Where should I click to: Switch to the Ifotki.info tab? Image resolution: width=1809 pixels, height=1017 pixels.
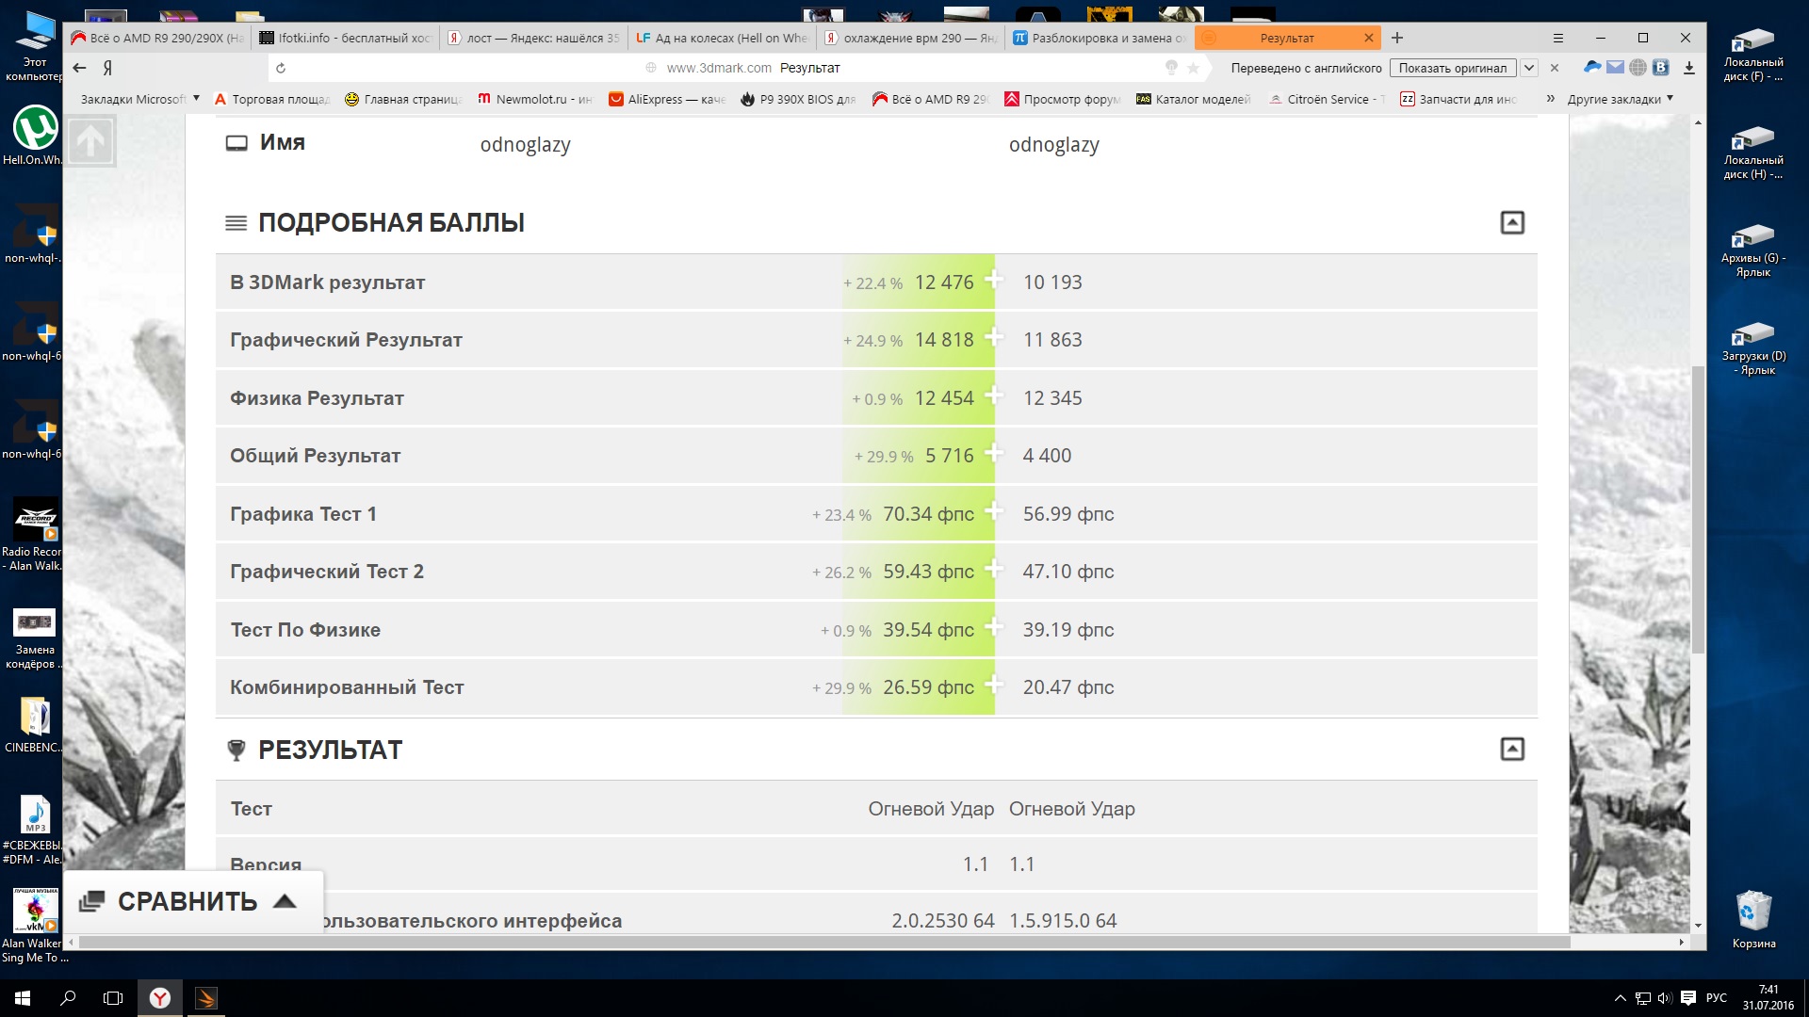(346, 38)
